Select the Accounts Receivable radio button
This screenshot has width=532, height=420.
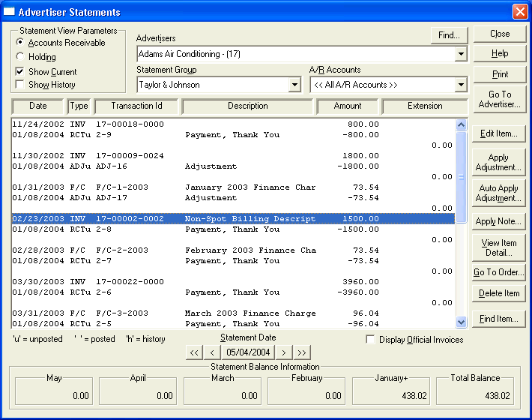point(20,43)
